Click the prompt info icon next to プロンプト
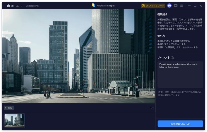The image size is (207, 132). click(x=172, y=58)
